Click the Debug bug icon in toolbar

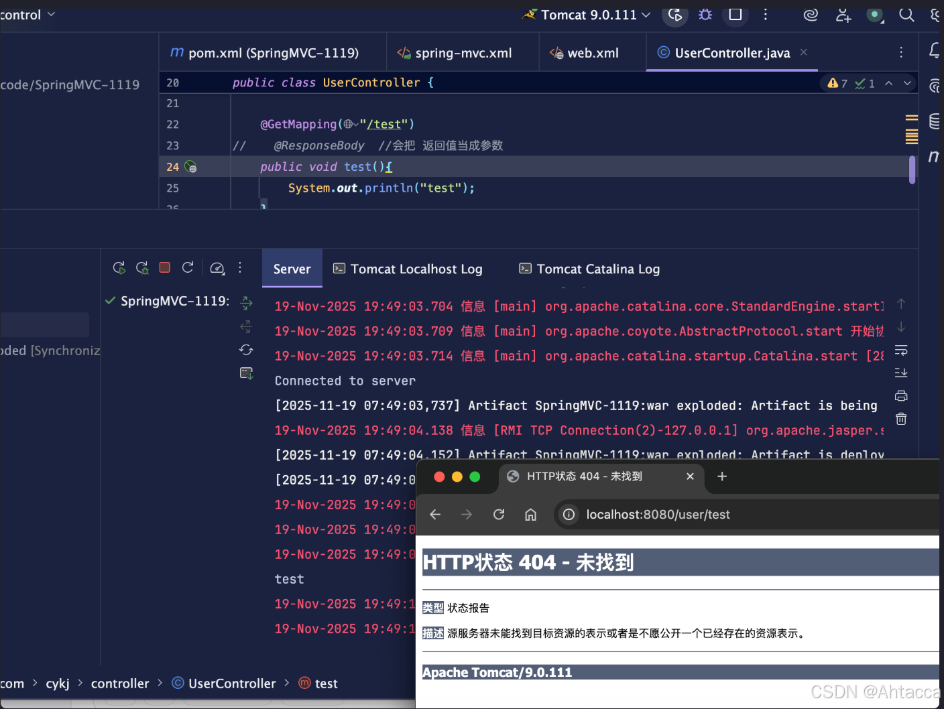tap(705, 15)
